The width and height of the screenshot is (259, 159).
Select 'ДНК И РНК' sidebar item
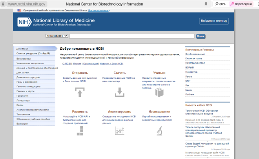[34, 72]
